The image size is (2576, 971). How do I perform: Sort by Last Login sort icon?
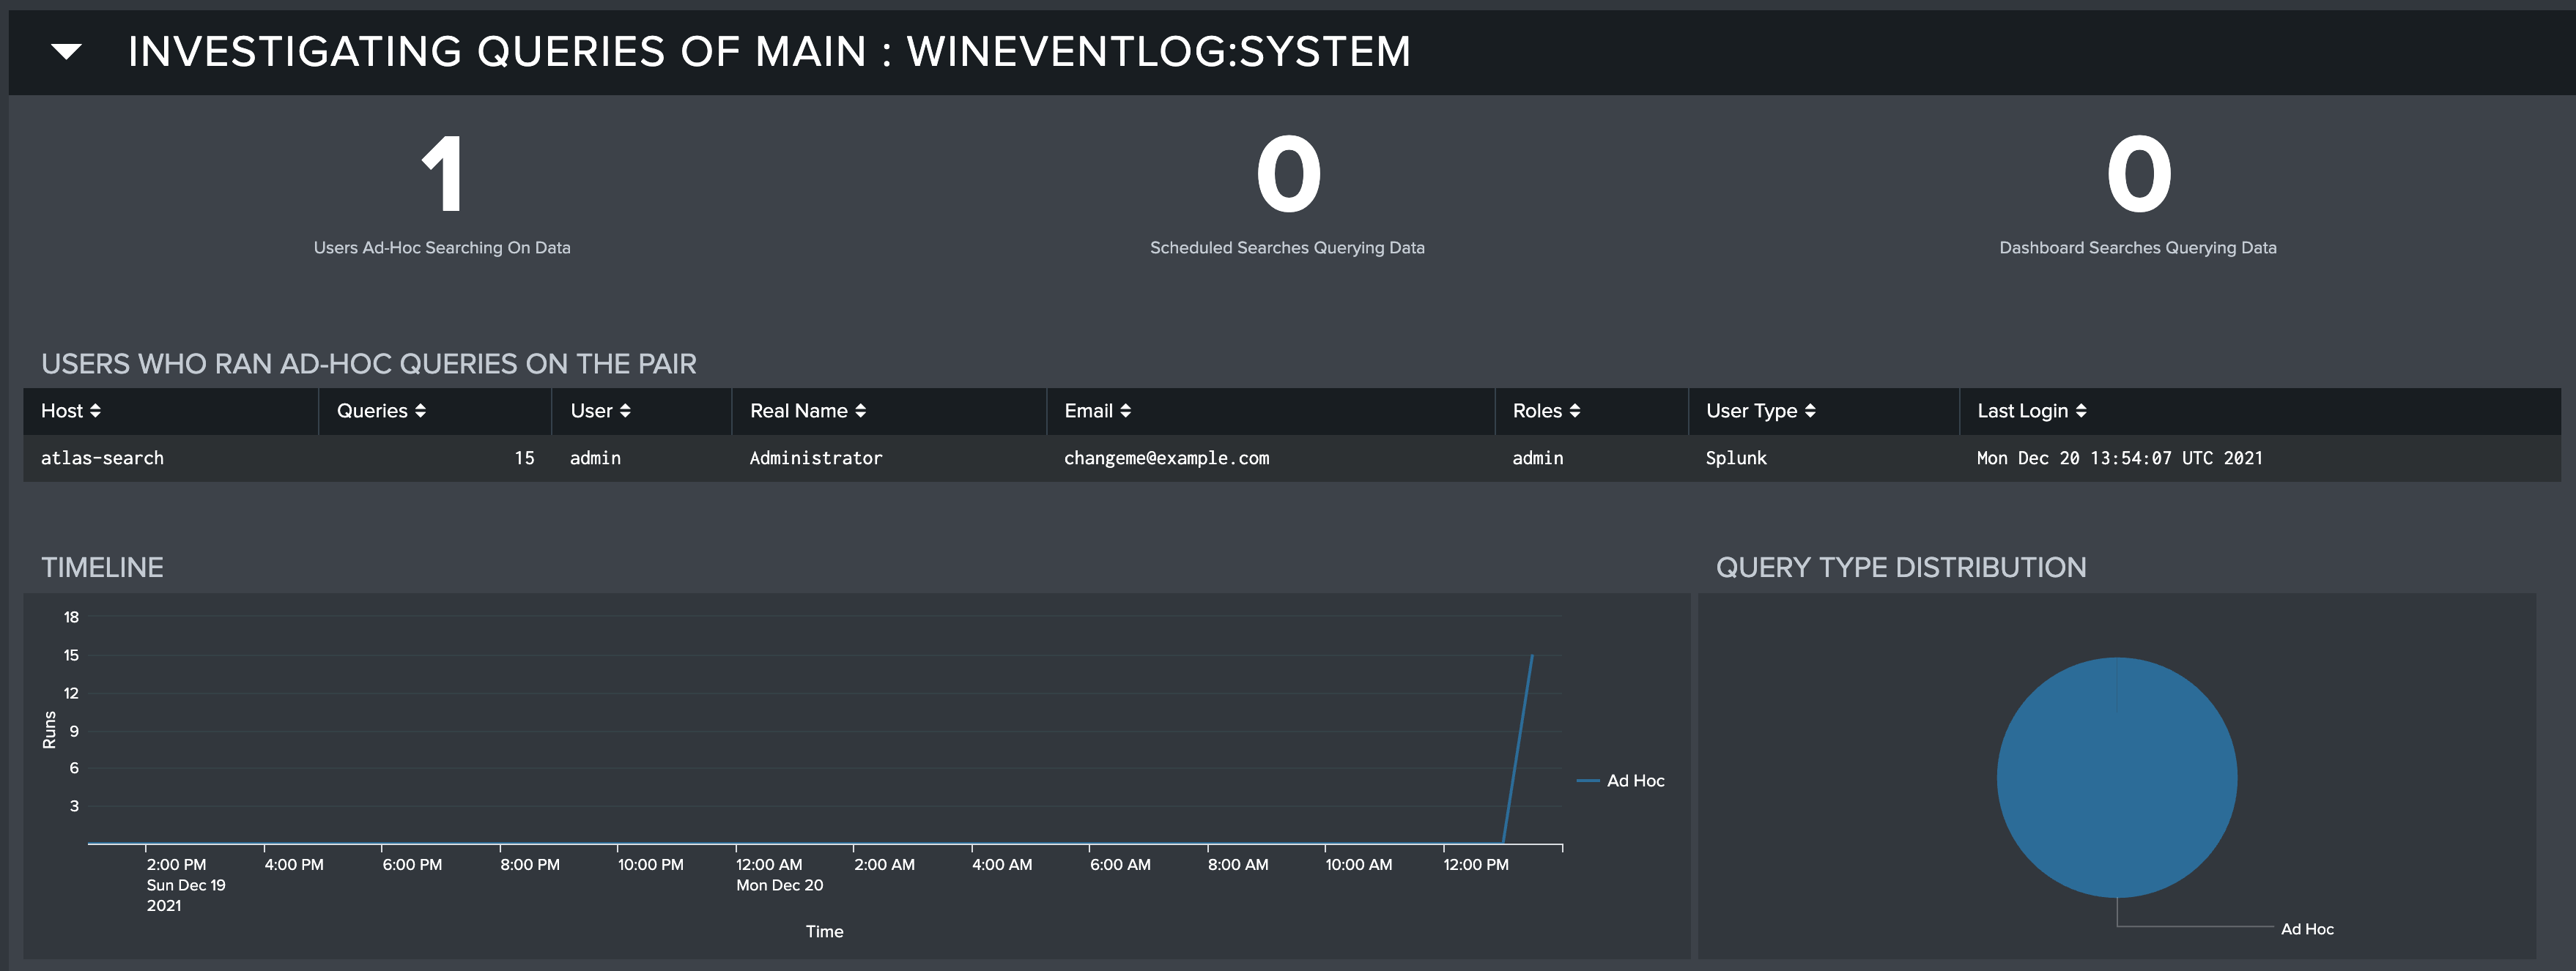(2080, 411)
